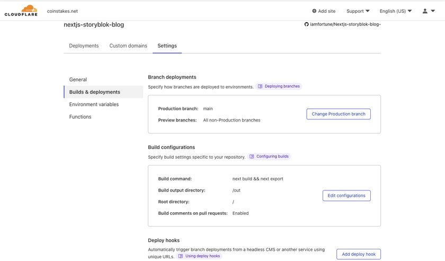Click the Edit configurations button

(x=346, y=196)
